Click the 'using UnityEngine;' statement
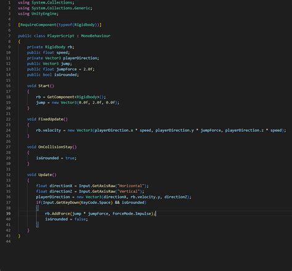 click(x=38, y=14)
